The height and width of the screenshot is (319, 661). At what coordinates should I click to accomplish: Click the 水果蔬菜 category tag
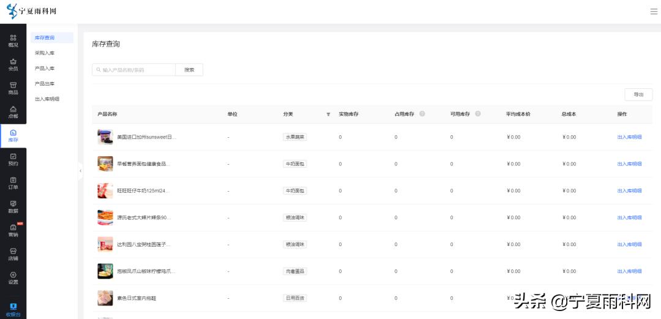tap(294, 137)
